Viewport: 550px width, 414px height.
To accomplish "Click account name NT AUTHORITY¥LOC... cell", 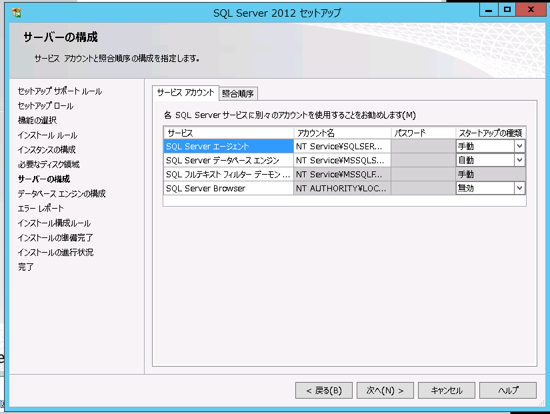I will click(x=343, y=188).
